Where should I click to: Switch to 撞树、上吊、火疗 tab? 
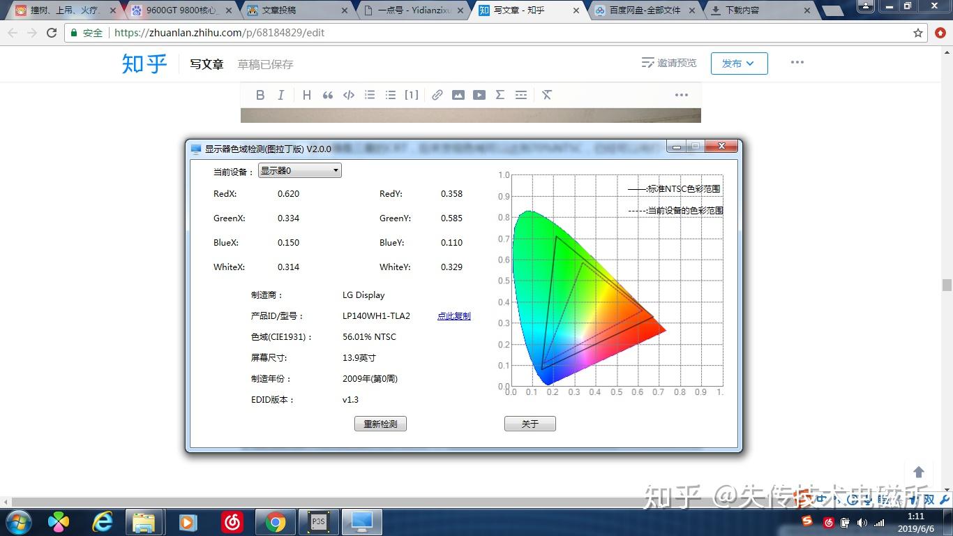pyautogui.click(x=64, y=10)
